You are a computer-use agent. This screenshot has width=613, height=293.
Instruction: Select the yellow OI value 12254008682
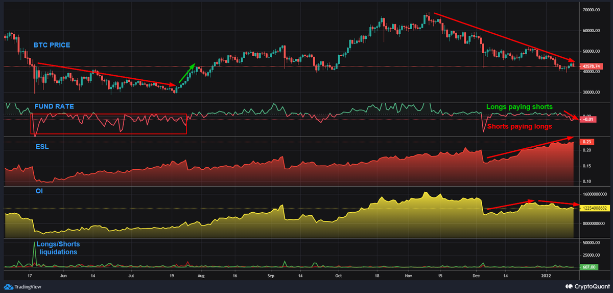click(x=595, y=208)
